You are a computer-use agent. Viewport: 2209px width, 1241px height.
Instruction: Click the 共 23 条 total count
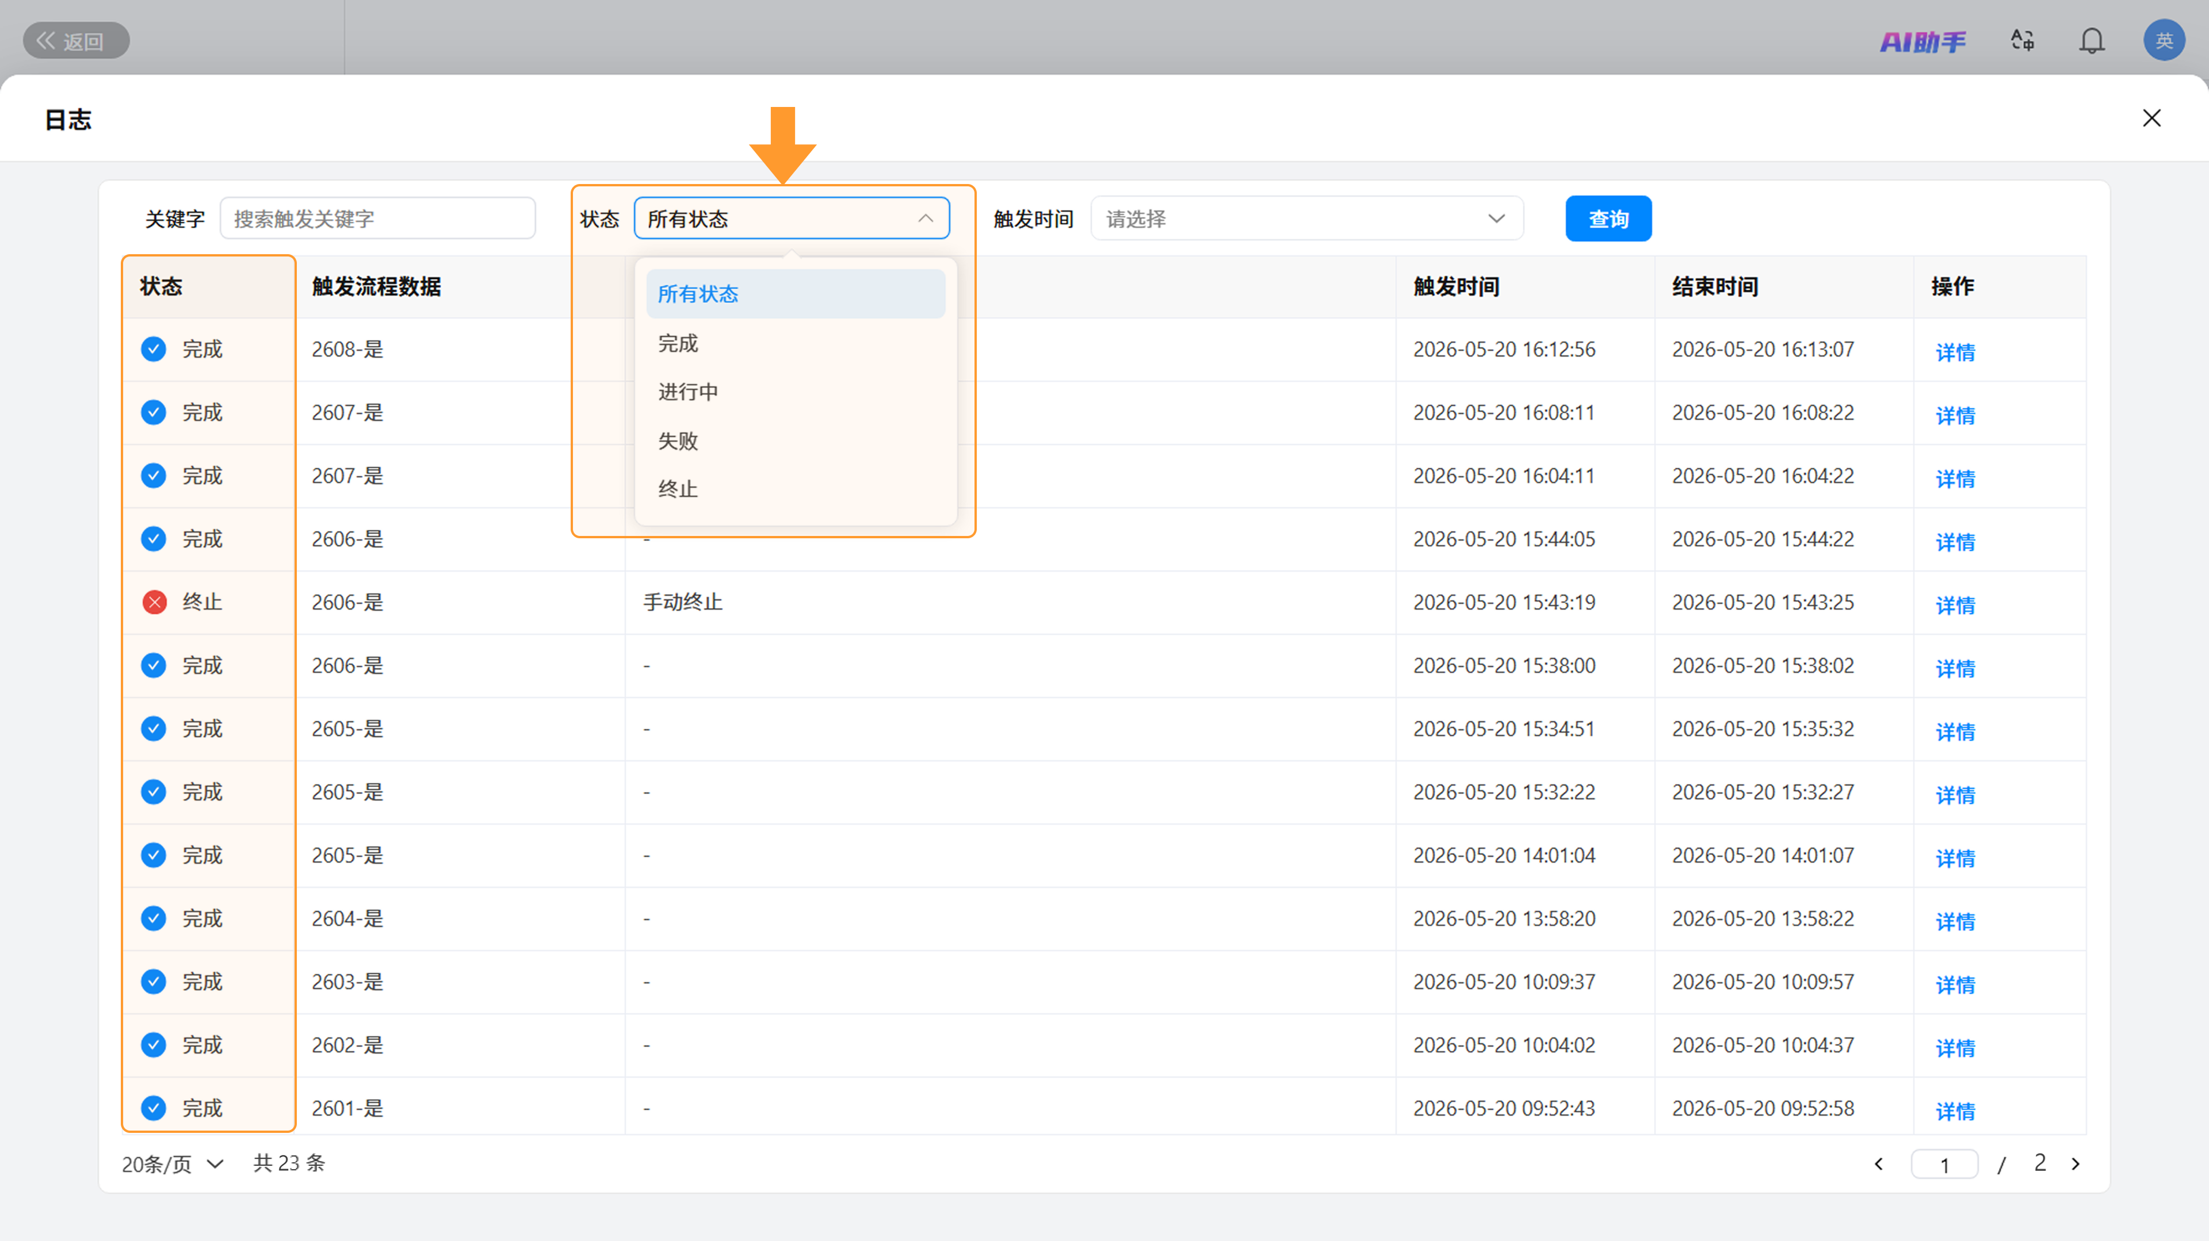coord(289,1163)
